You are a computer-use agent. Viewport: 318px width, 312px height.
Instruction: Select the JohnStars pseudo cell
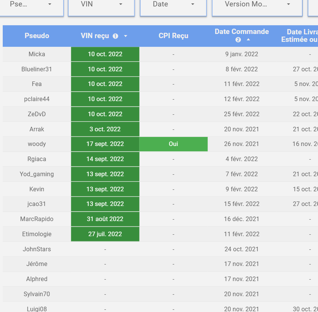click(x=37, y=249)
